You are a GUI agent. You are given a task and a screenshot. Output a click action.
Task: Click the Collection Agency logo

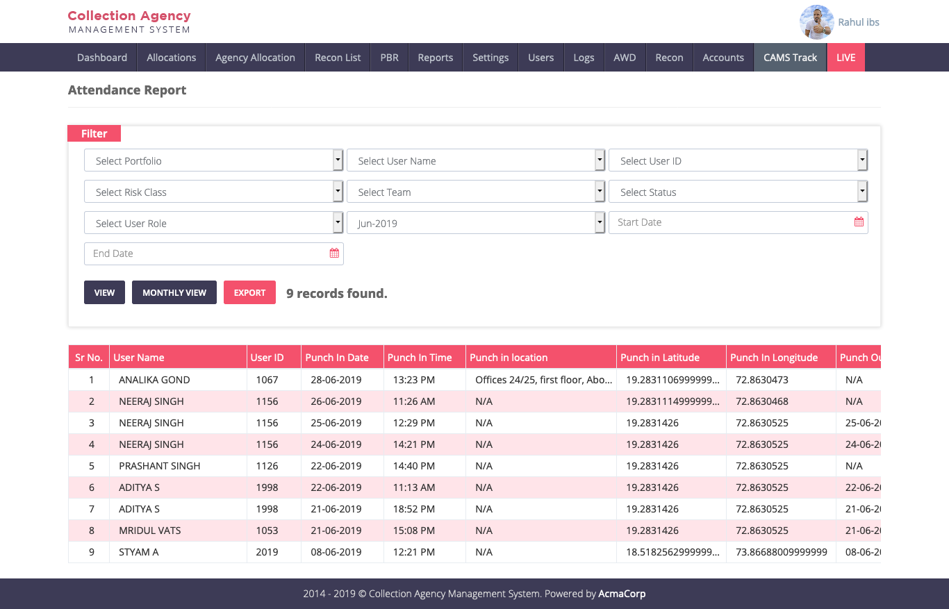point(129,22)
